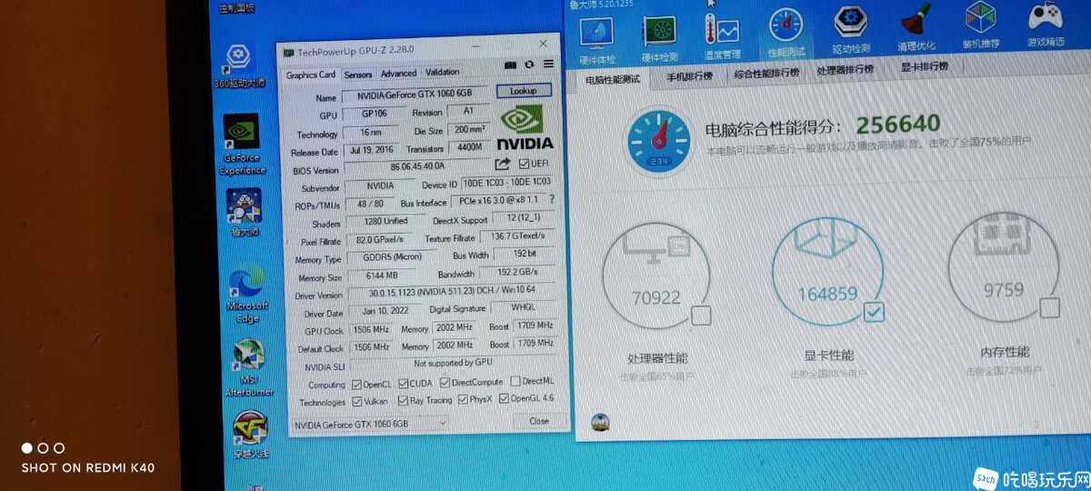Uncheck the 显卡性能 test checkbox
Image resolution: width=1091 pixels, height=491 pixels.
point(874,313)
